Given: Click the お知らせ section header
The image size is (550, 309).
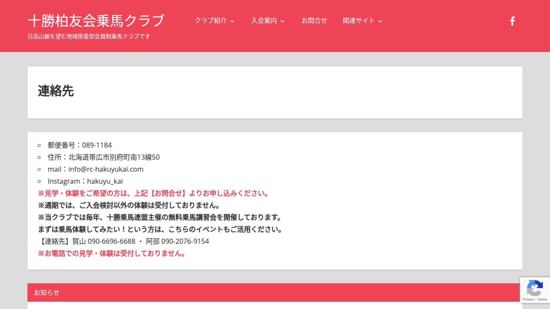Looking at the screenshot, I should click(x=47, y=292).
